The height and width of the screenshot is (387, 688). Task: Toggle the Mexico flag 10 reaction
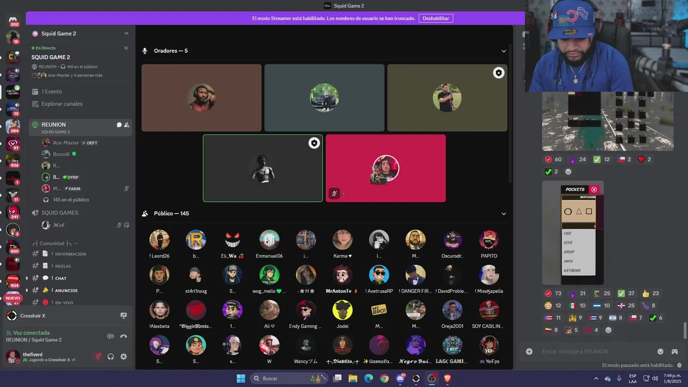[577, 306]
